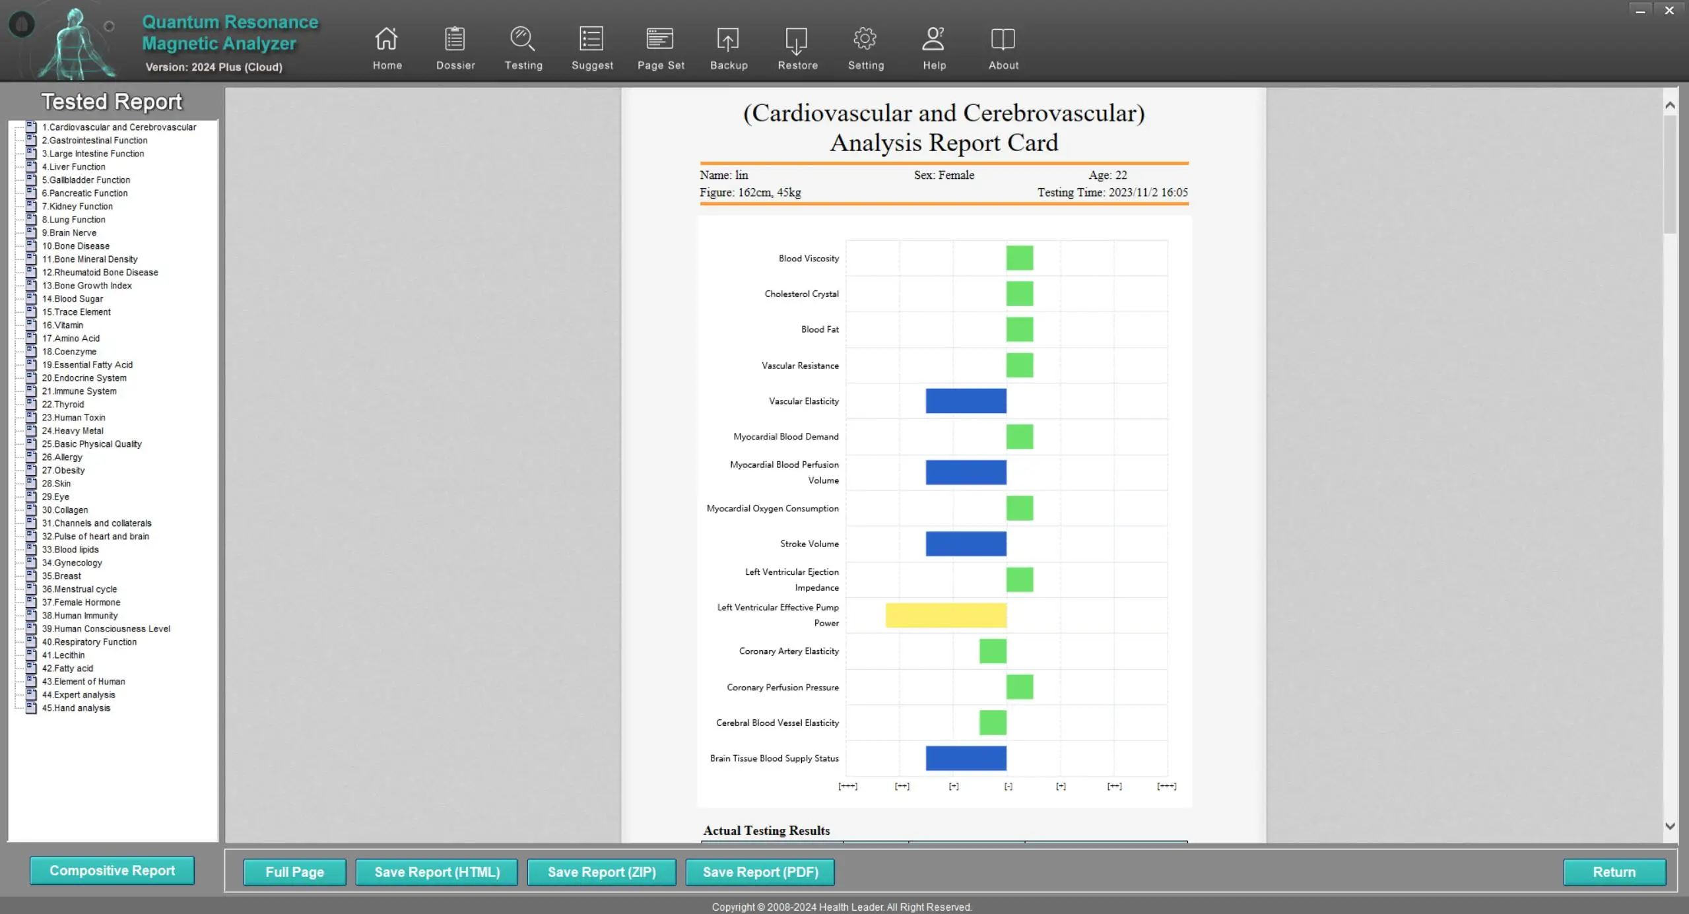This screenshot has height=914, width=1689.
Task: Click the Restore download icon
Action: click(x=797, y=39)
